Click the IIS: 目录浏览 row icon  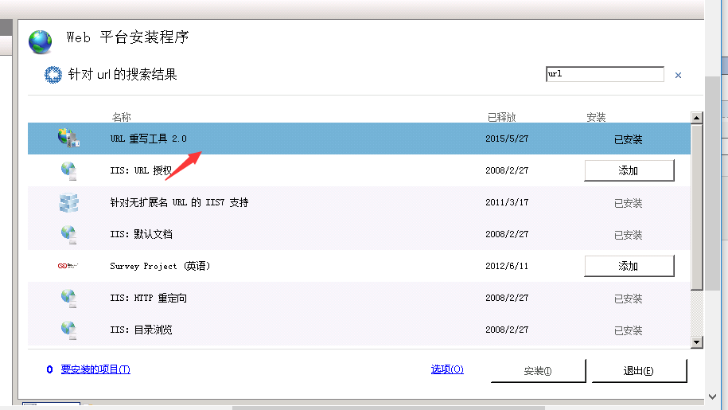(x=68, y=330)
